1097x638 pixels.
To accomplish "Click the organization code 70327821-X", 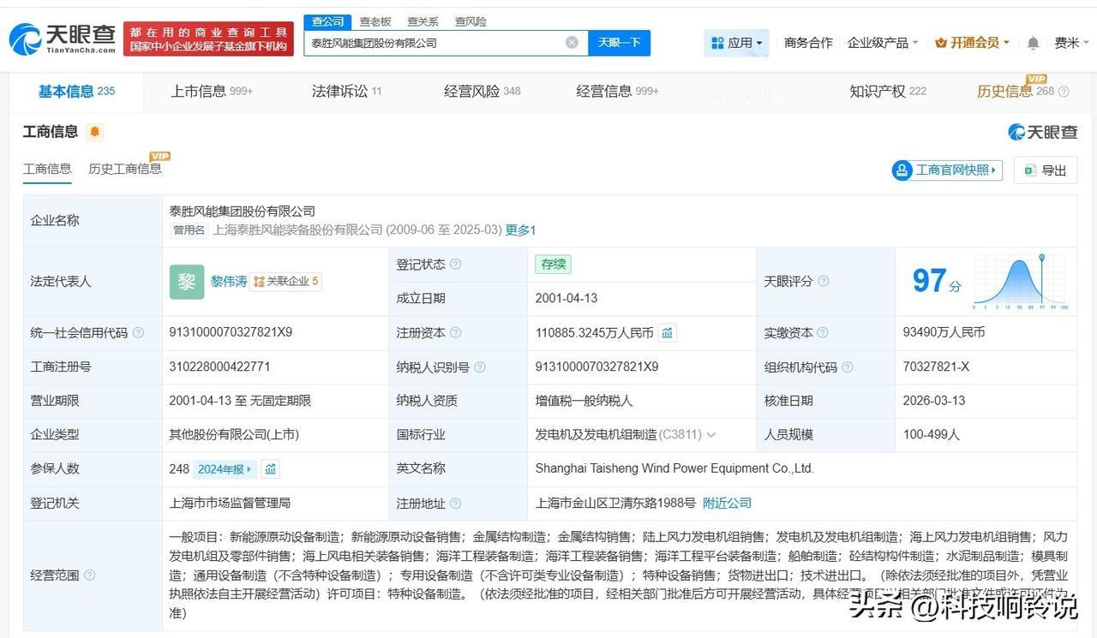I will (x=936, y=367).
